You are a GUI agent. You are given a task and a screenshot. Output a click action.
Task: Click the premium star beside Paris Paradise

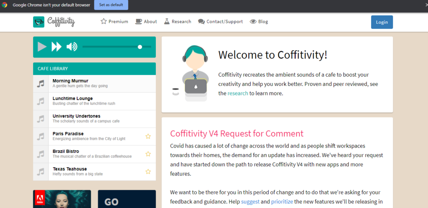148,136
